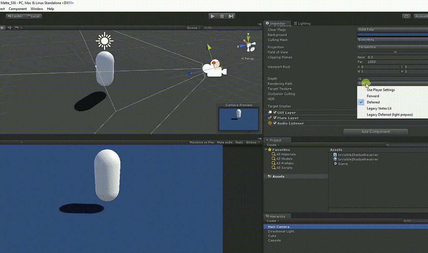Toggle the GUI Layer component checkbox
Image resolution: width=428 pixels, height=253 pixels.
274,112
